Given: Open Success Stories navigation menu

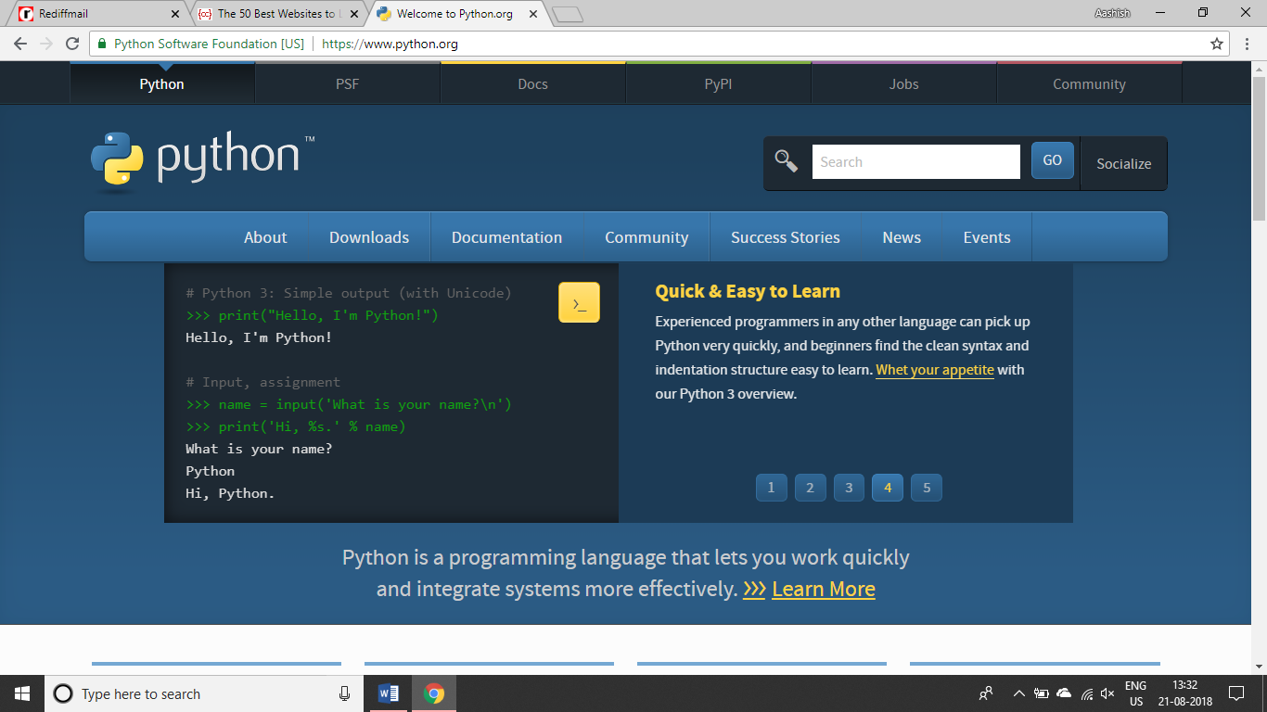Looking at the screenshot, I should click(786, 237).
